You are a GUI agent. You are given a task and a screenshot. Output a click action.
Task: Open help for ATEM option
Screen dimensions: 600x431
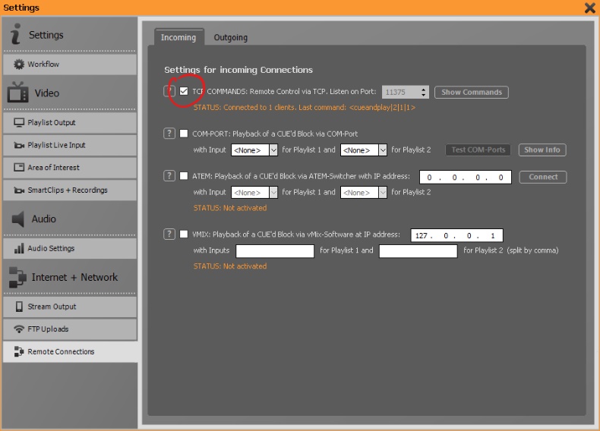point(169,176)
